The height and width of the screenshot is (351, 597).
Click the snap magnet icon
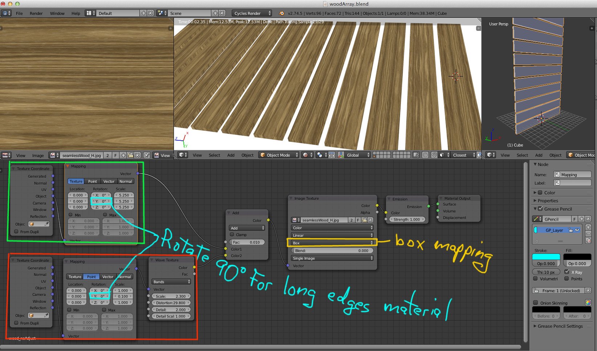(x=434, y=155)
